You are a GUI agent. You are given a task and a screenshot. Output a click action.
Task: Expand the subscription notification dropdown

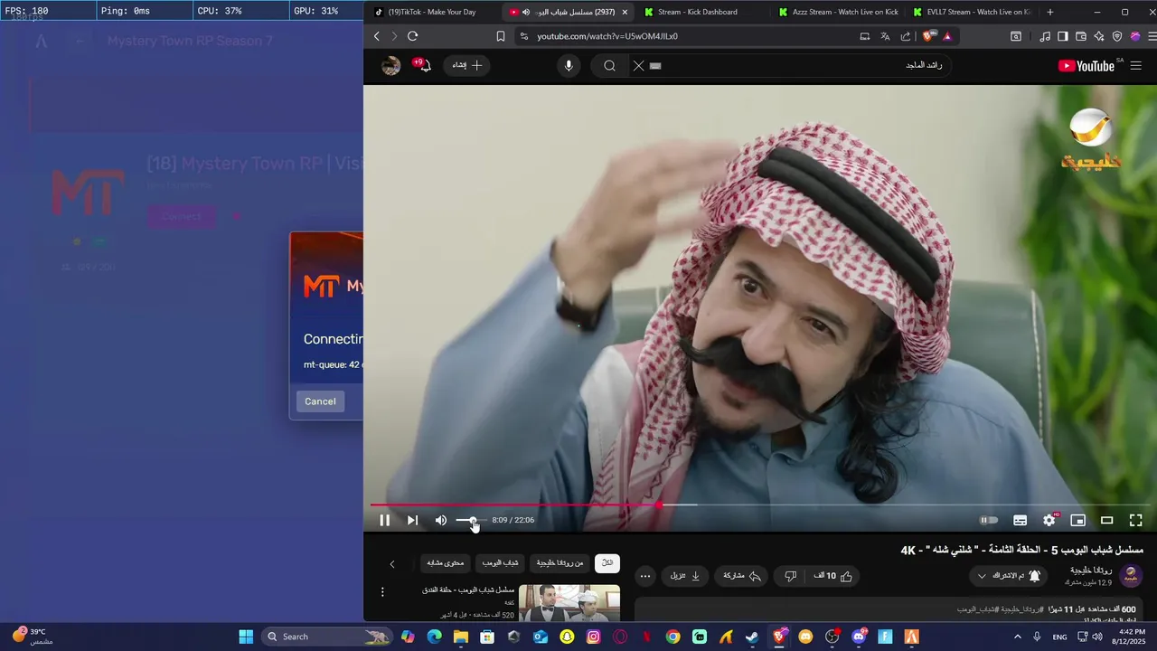1009,576
